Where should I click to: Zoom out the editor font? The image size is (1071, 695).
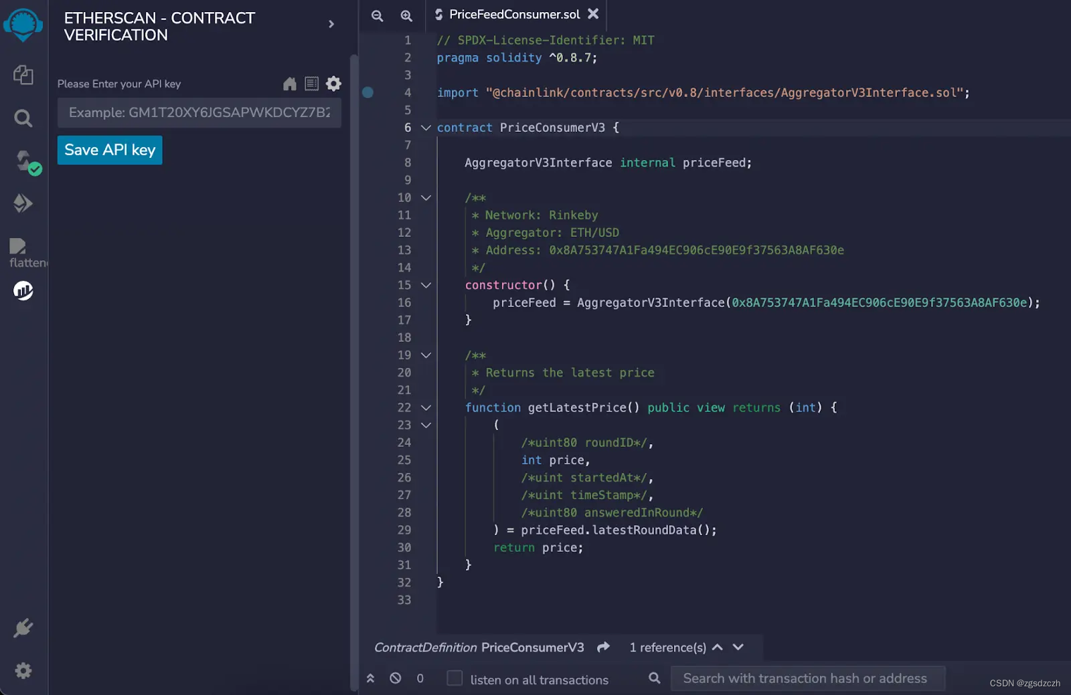(378, 15)
